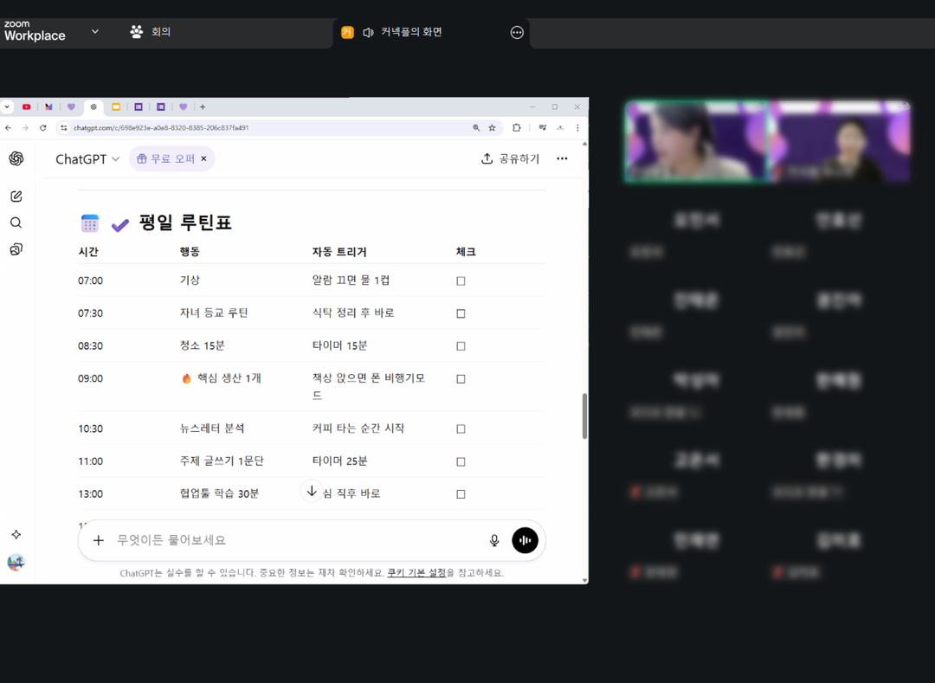Viewport: 935px width, 683px height.
Task: Click the 공유하기 share button
Action: point(511,158)
